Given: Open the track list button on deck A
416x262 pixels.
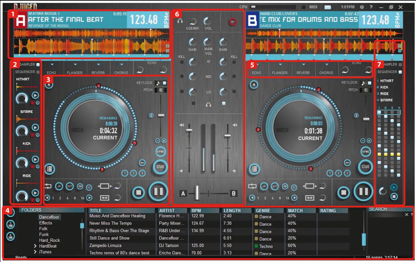Looking at the screenshot, I should coord(49,169).
